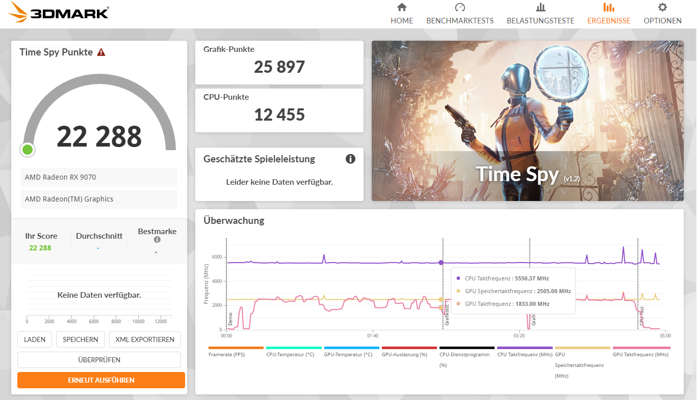
Task: Click the ÜBERPRÜFEN button
Action: tap(99, 360)
